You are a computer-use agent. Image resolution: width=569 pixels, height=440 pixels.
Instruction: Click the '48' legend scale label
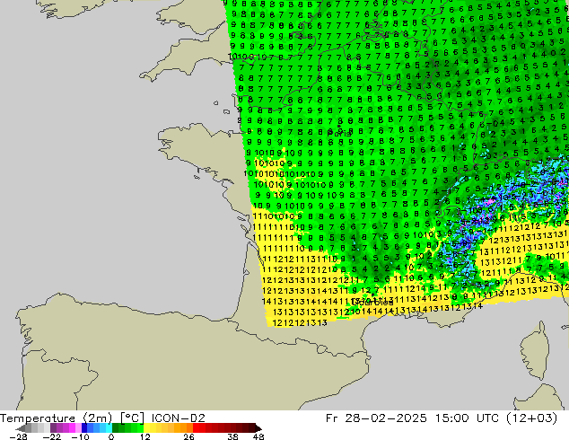coord(258,436)
